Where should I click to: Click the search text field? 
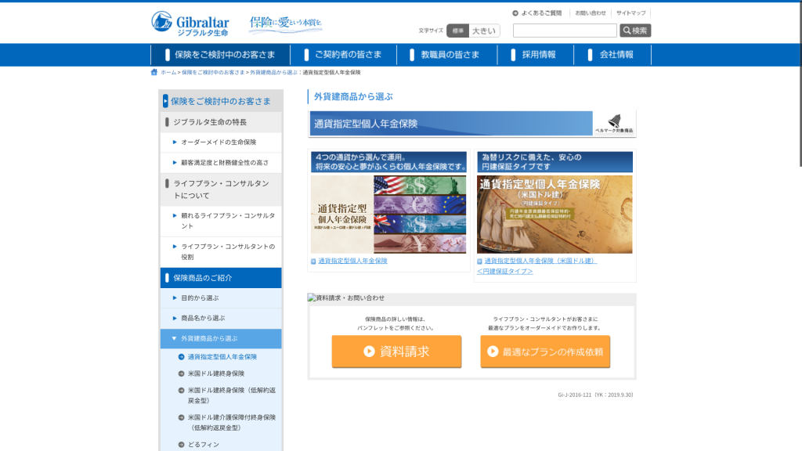(565, 31)
